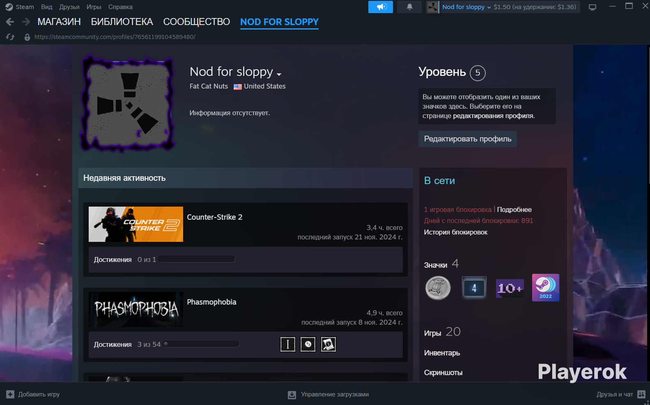View second Phasmophobia achievement with round symbol
The width and height of the screenshot is (650, 405).
(x=308, y=344)
